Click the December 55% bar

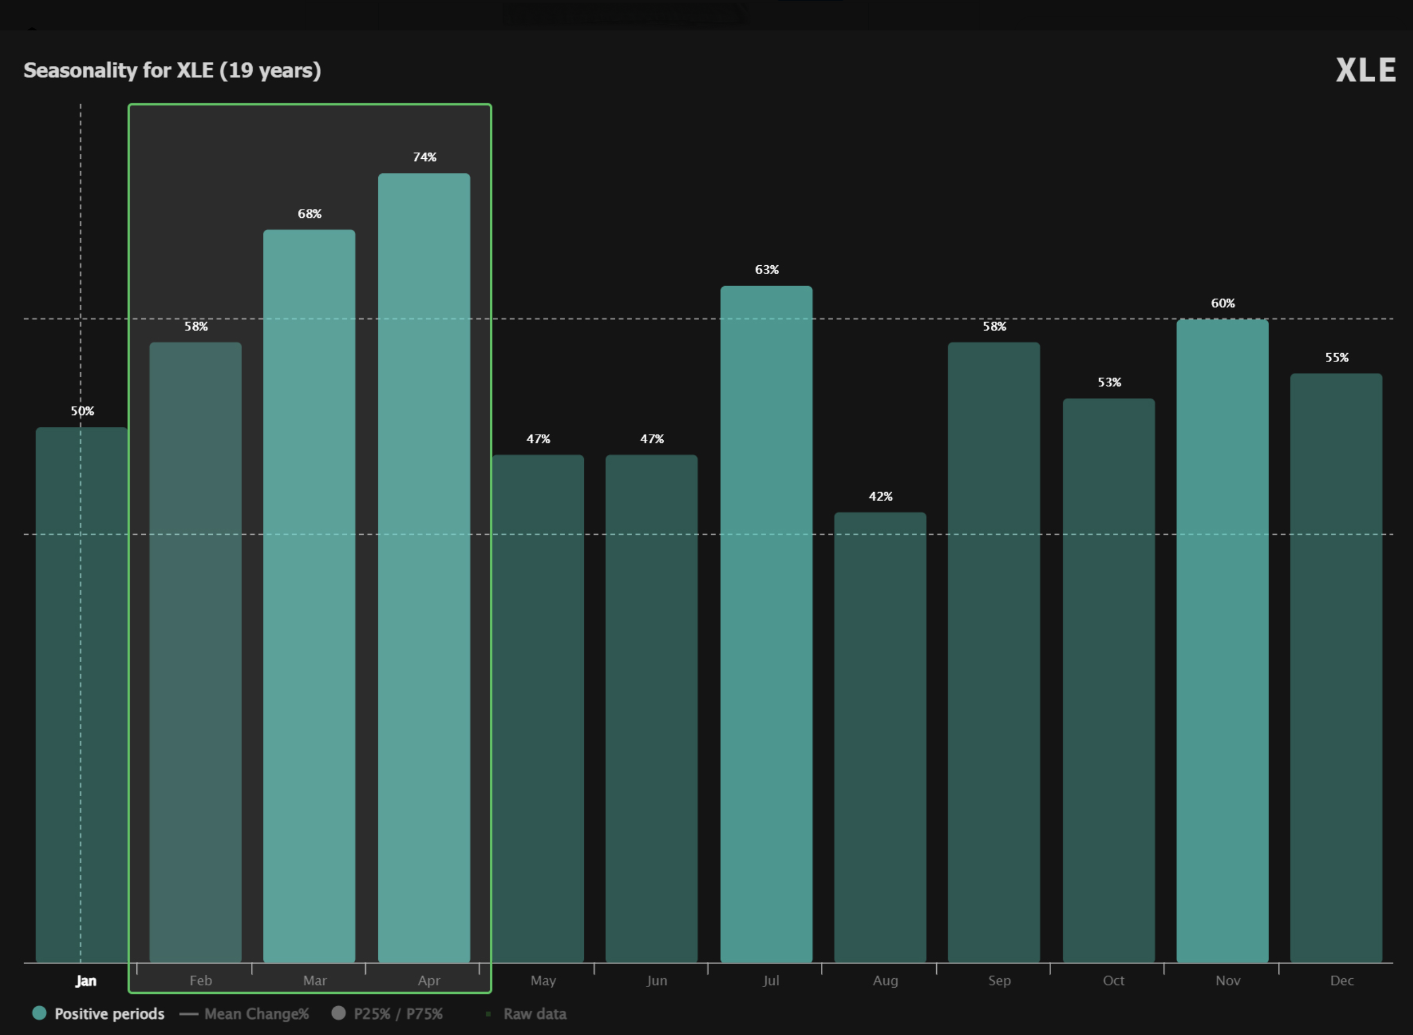coord(1336,668)
